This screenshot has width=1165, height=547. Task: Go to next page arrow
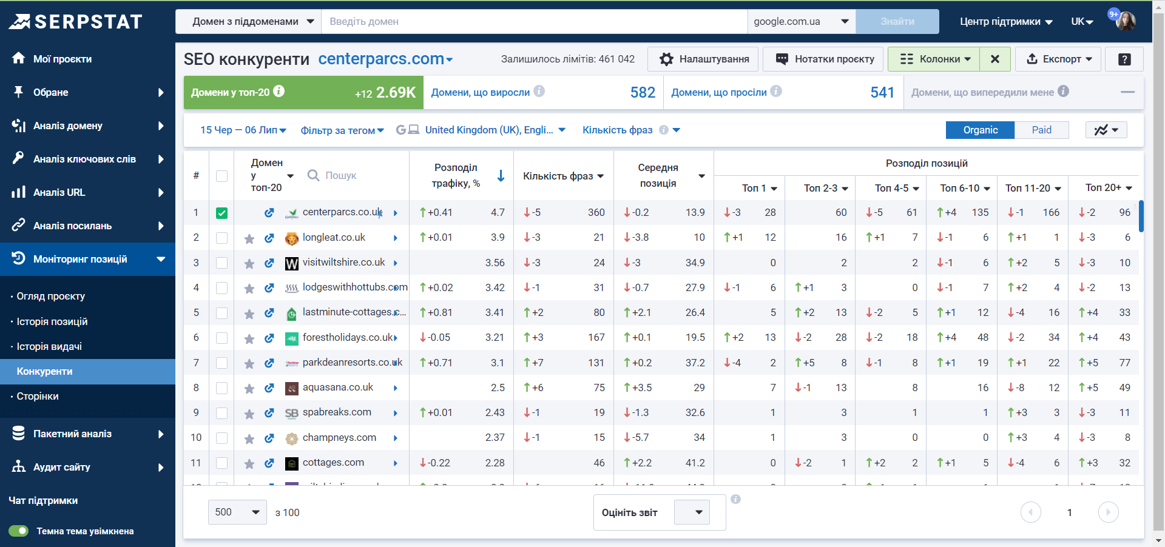[1108, 512]
